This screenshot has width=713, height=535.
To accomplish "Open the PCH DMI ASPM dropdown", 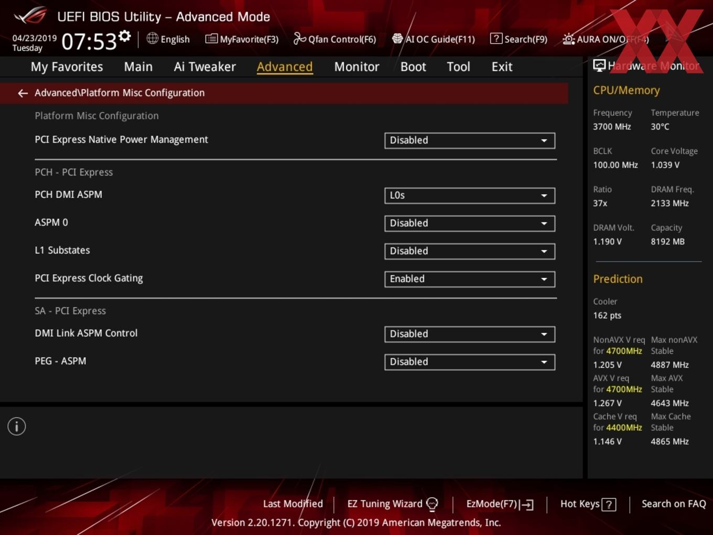I will [x=470, y=196].
